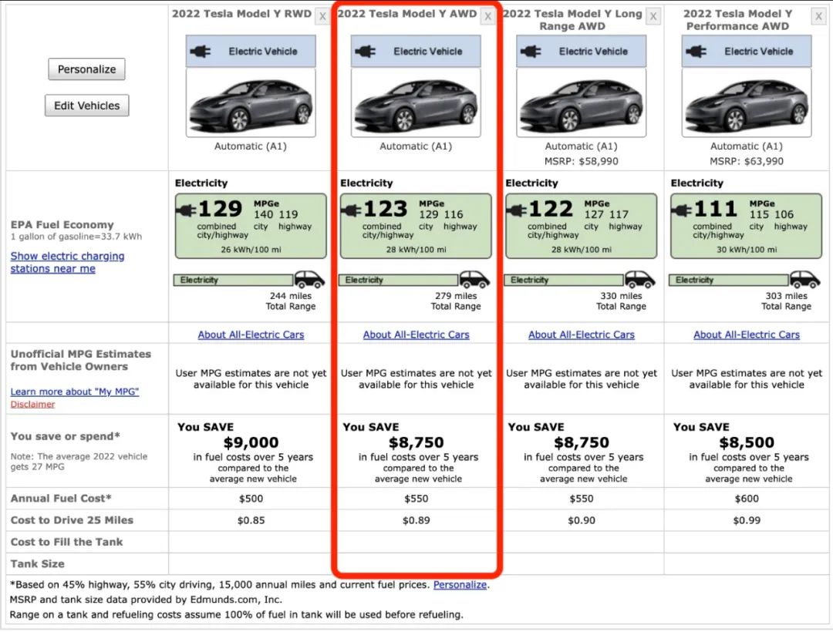Open About All-Electric Cars link under RWD

[251, 334]
